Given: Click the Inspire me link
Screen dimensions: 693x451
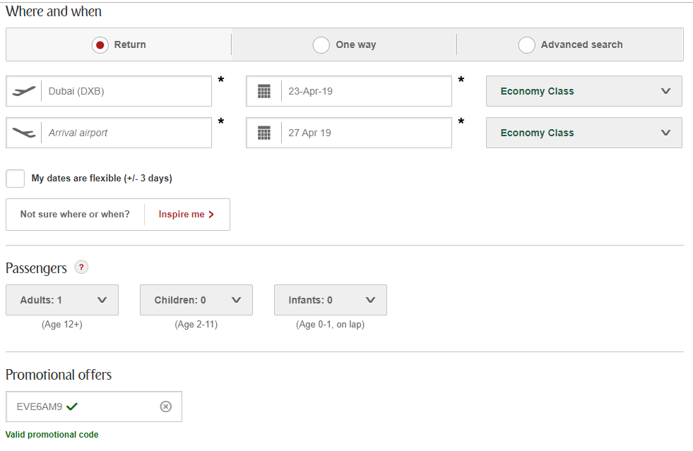Looking at the screenshot, I should tap(182, 215).
